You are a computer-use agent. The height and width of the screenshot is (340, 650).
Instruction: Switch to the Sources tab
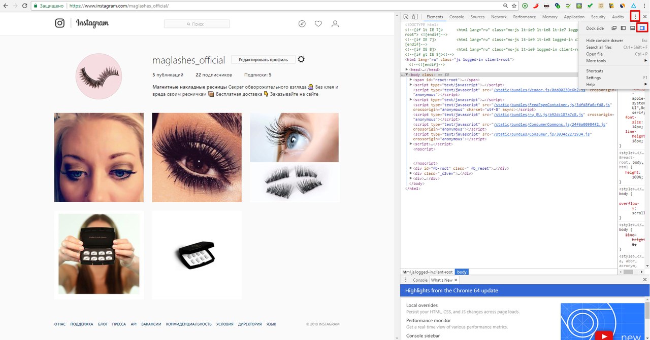[477, 17]
